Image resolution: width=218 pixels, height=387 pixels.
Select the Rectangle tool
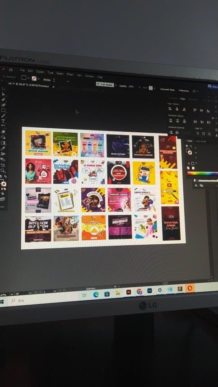click(3, 110)
